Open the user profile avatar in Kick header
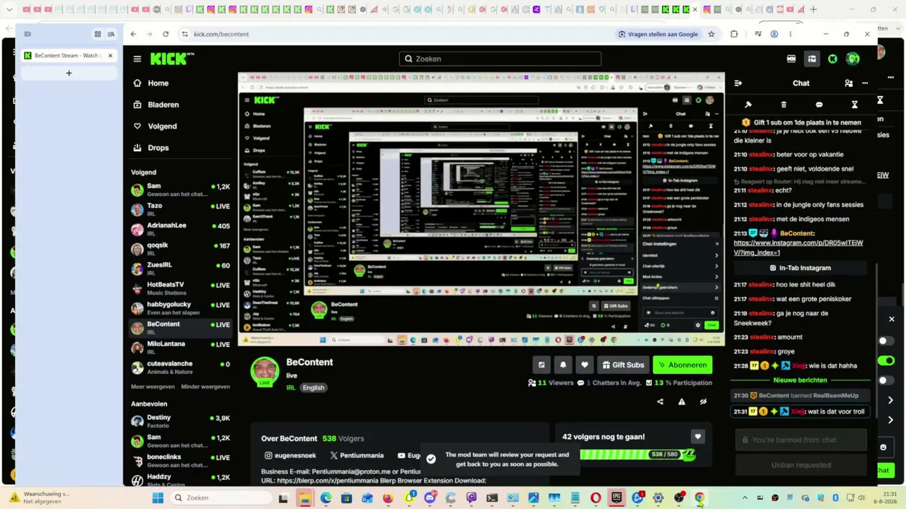906x509 pixels. click(853, 59)
